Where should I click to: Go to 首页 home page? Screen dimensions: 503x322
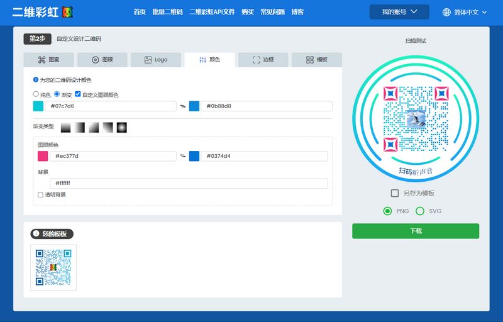[x=140, y=12]
